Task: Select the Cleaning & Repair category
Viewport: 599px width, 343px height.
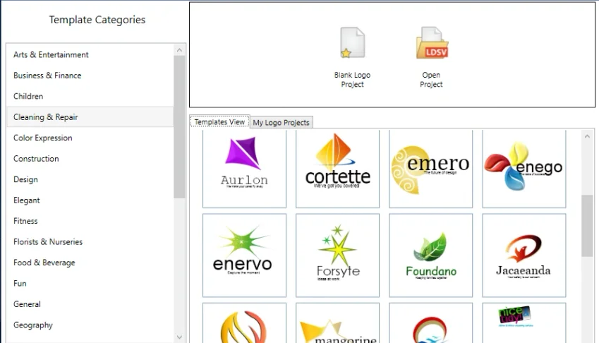Action: pos(90,117)
